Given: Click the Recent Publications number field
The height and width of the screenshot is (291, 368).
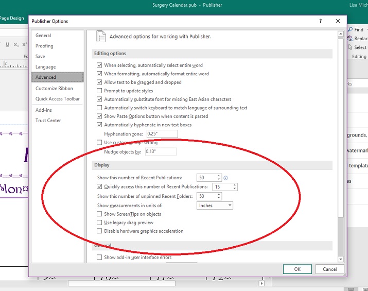Looking at the screenshot, I should pyautogui.click(x=207, y=178).
